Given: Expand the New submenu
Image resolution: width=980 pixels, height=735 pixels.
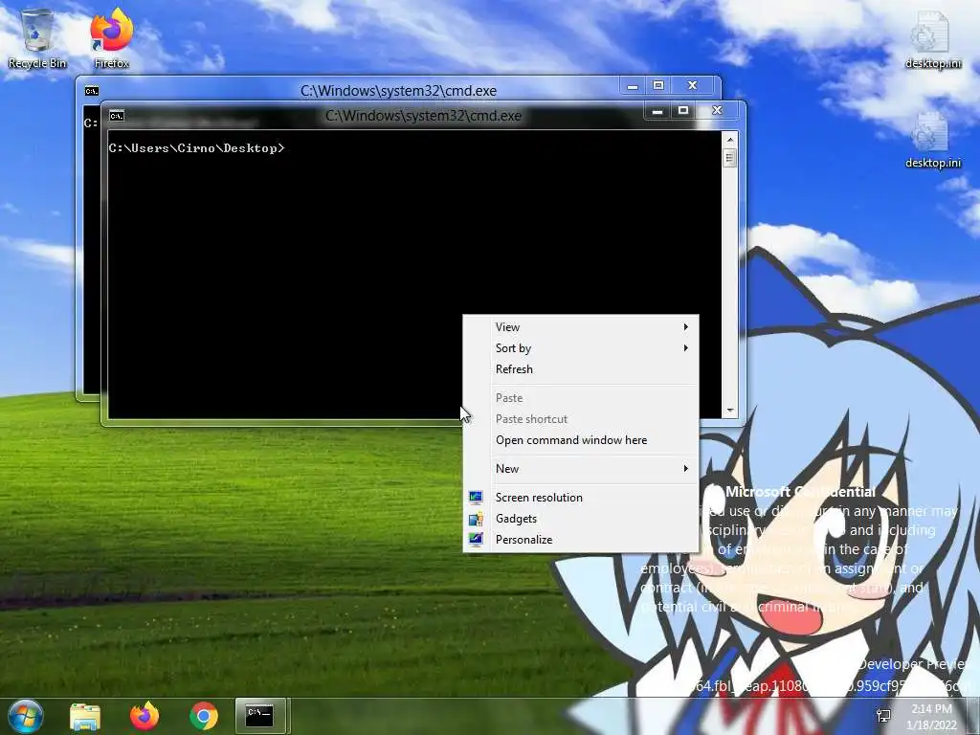Looking at the screenshot, I should [581, 469].
